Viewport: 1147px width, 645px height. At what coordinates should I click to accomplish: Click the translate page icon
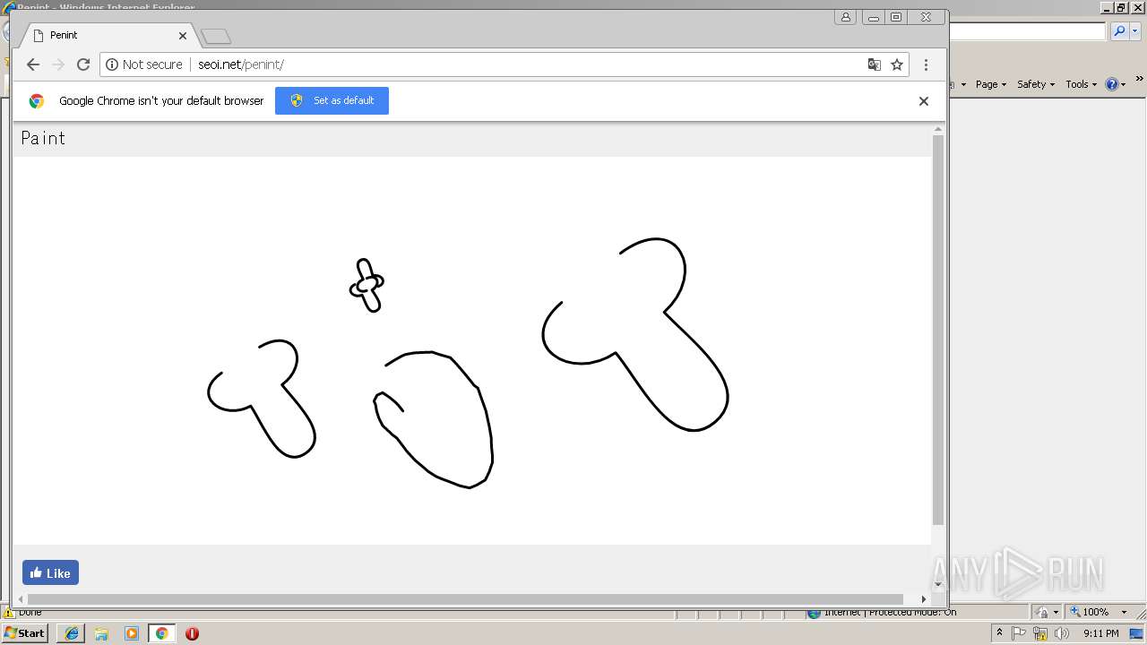pyautogui.click(x=874, y=64)
